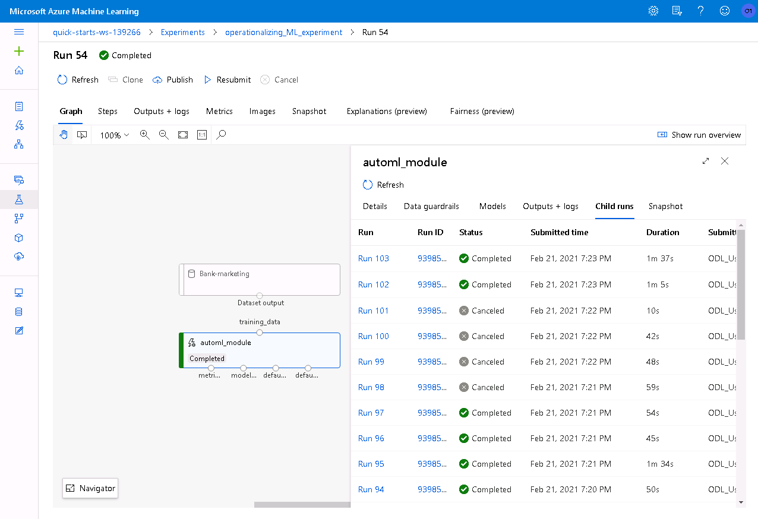Open the Models tab in automl_module panel

(492, 206)
